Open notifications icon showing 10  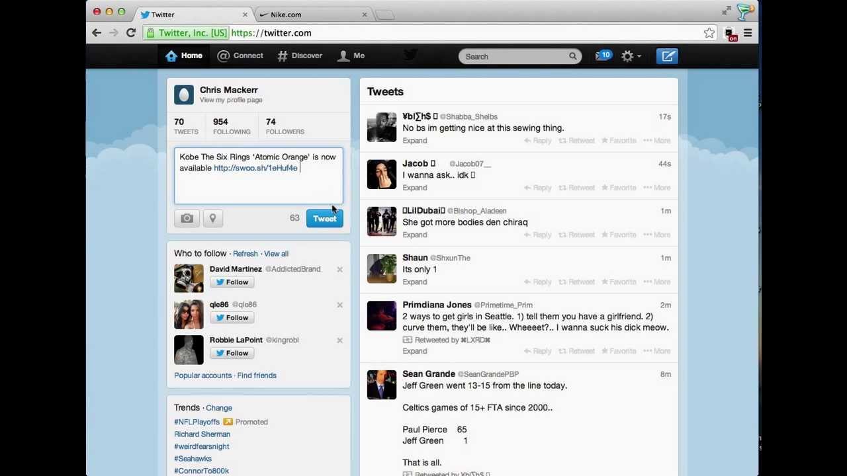603,56
